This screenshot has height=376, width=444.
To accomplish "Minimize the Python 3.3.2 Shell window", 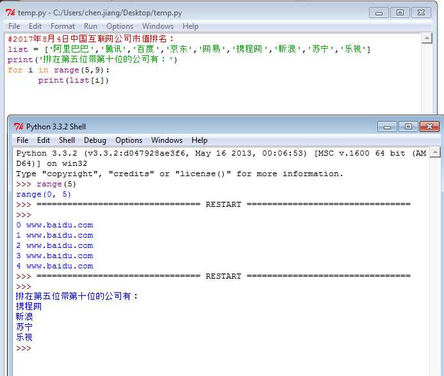I will coord(387,127).
